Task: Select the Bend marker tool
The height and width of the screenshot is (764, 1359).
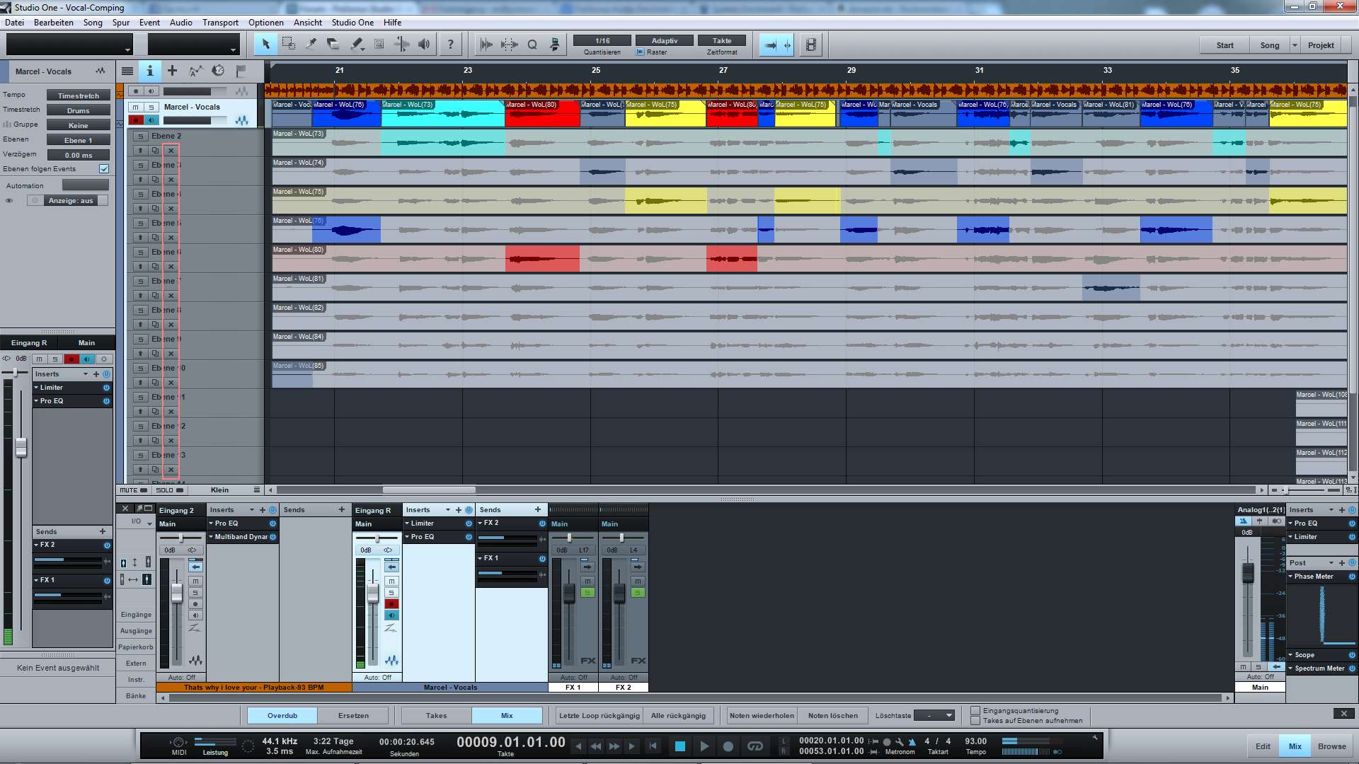Action: point(401,45)
